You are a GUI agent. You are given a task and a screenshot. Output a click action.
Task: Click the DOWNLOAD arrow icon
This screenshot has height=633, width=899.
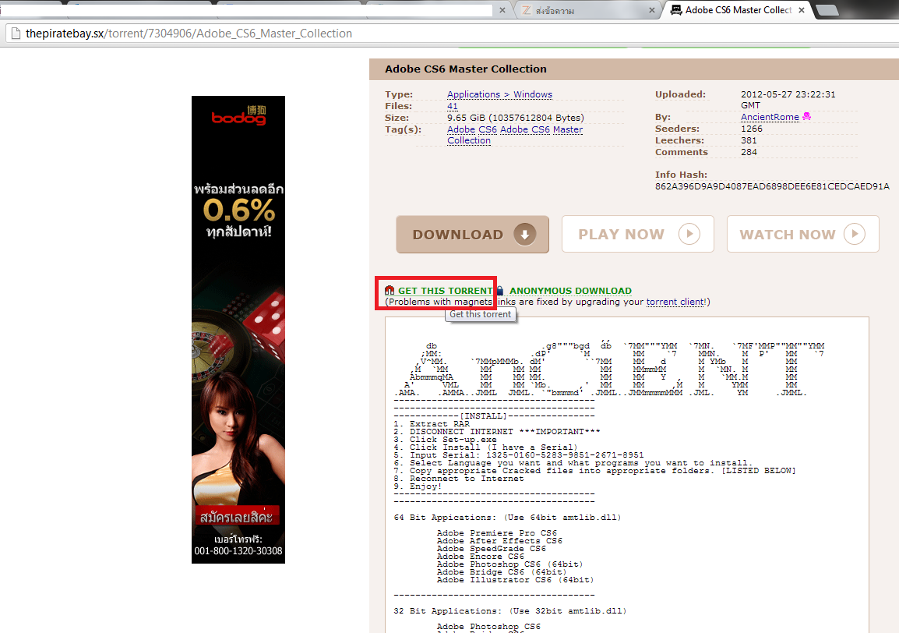click(x=524, y=234)
